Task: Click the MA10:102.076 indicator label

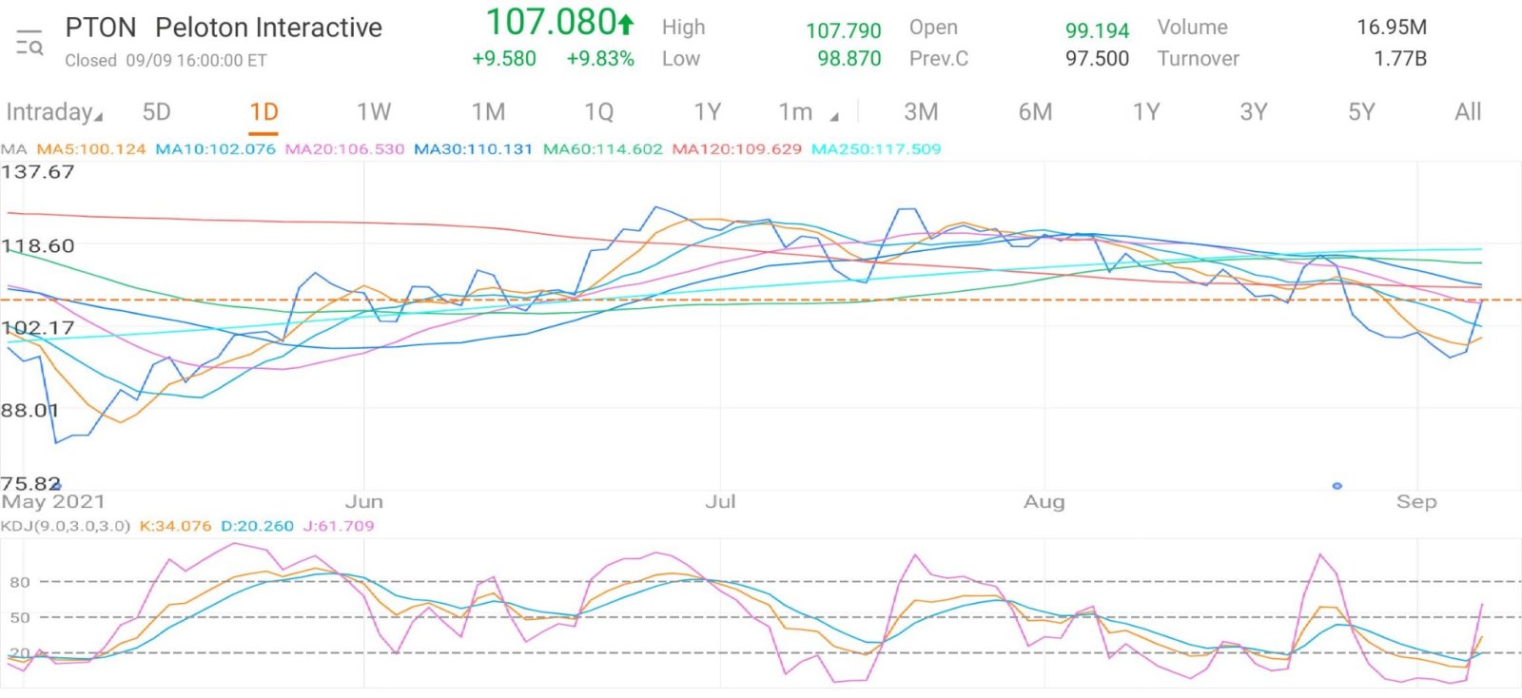Action: coord(215,149)
